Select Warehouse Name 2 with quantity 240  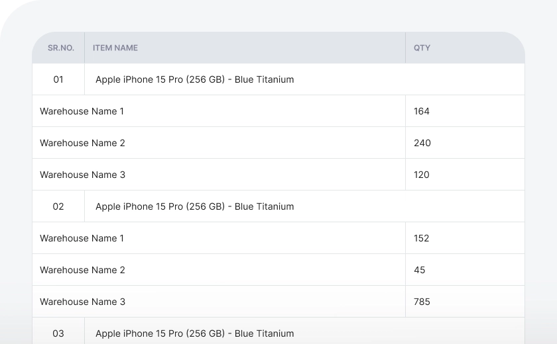coord(82,143)
